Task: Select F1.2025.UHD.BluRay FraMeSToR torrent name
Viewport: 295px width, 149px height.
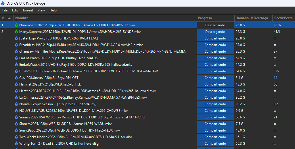Action: click(x=89, y=71)
